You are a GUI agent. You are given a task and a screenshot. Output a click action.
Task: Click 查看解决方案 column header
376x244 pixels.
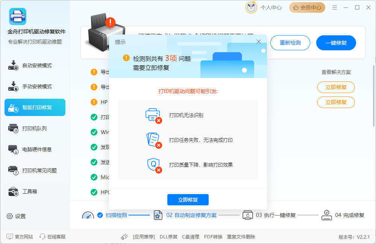pyautogui.click(x=336, y=72)
